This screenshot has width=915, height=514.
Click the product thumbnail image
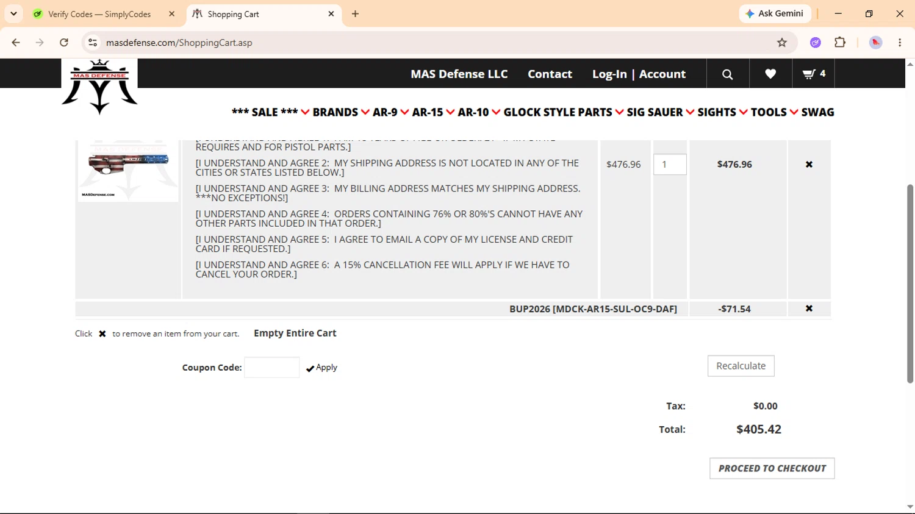[128, 171]
